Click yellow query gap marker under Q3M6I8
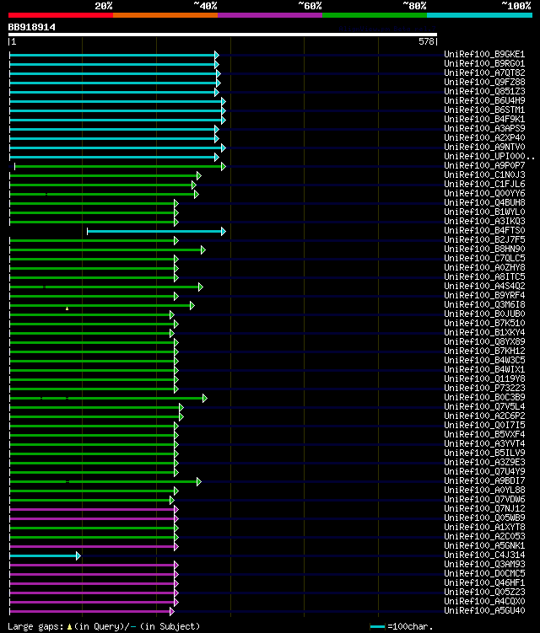Viewport: 540px width, 633px height. [x=67, y=308]
